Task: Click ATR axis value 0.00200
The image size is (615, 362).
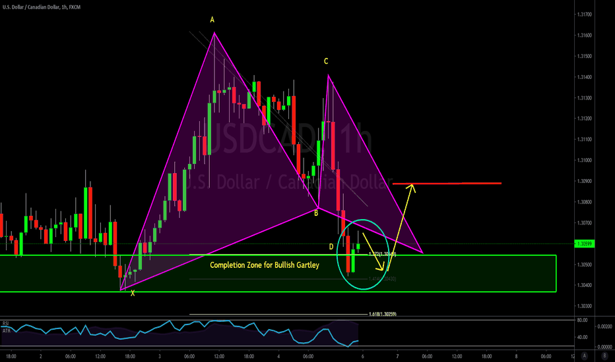Action: tap(604, 326)
